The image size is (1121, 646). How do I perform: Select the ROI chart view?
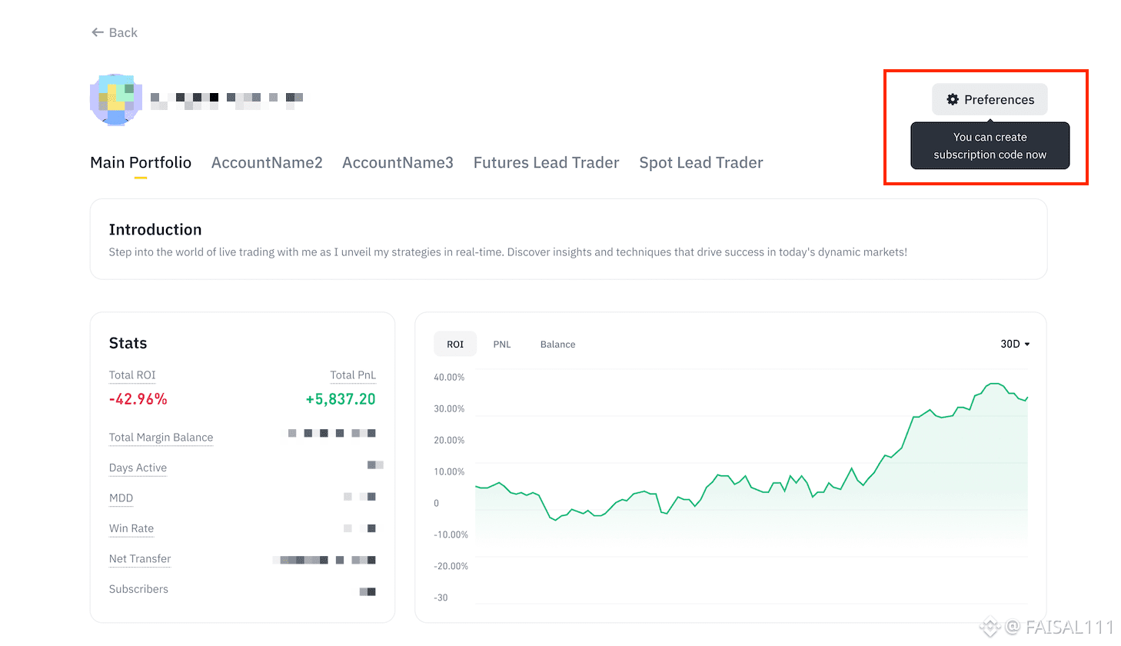[x=455, y=344]
